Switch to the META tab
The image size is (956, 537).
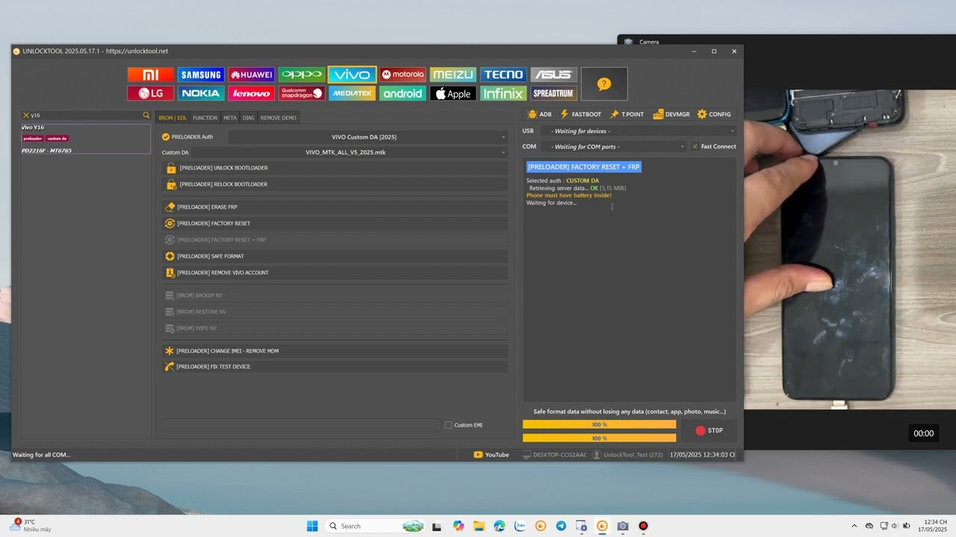tap(230, 118)
